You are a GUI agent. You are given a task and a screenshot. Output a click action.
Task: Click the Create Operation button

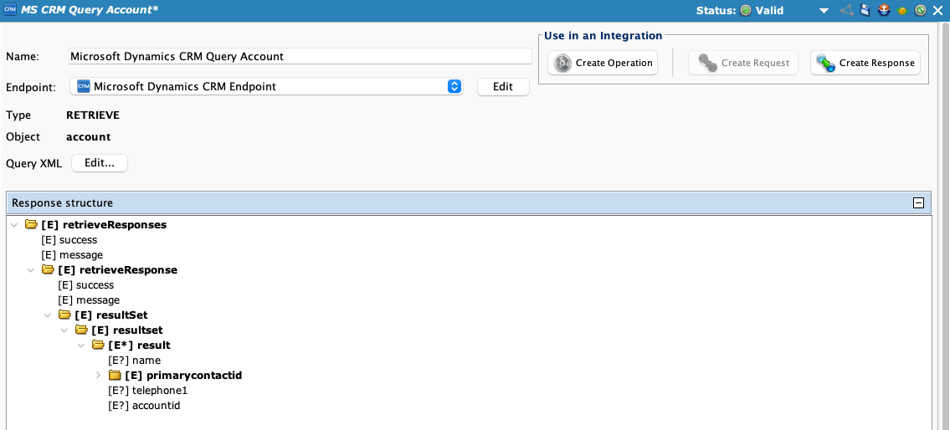[603, 63]
